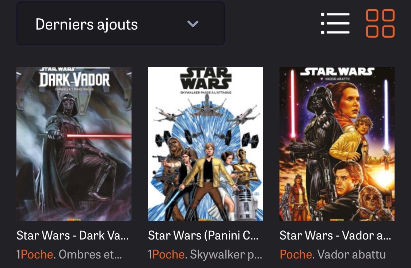Click Poche label under Panini Comics title
Image resolution: width=411 pixels, height=268 pixels.
(x=168, y=254)
